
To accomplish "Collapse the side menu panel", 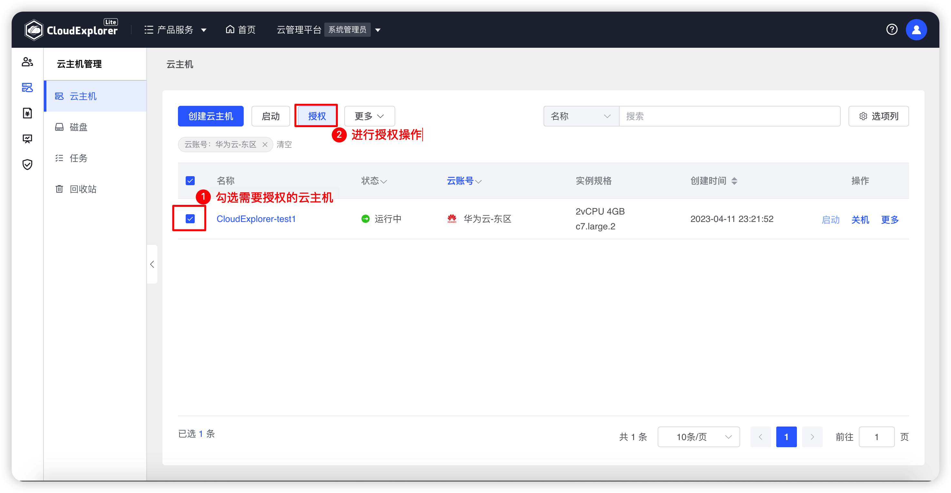I will (x=152, y=264).
